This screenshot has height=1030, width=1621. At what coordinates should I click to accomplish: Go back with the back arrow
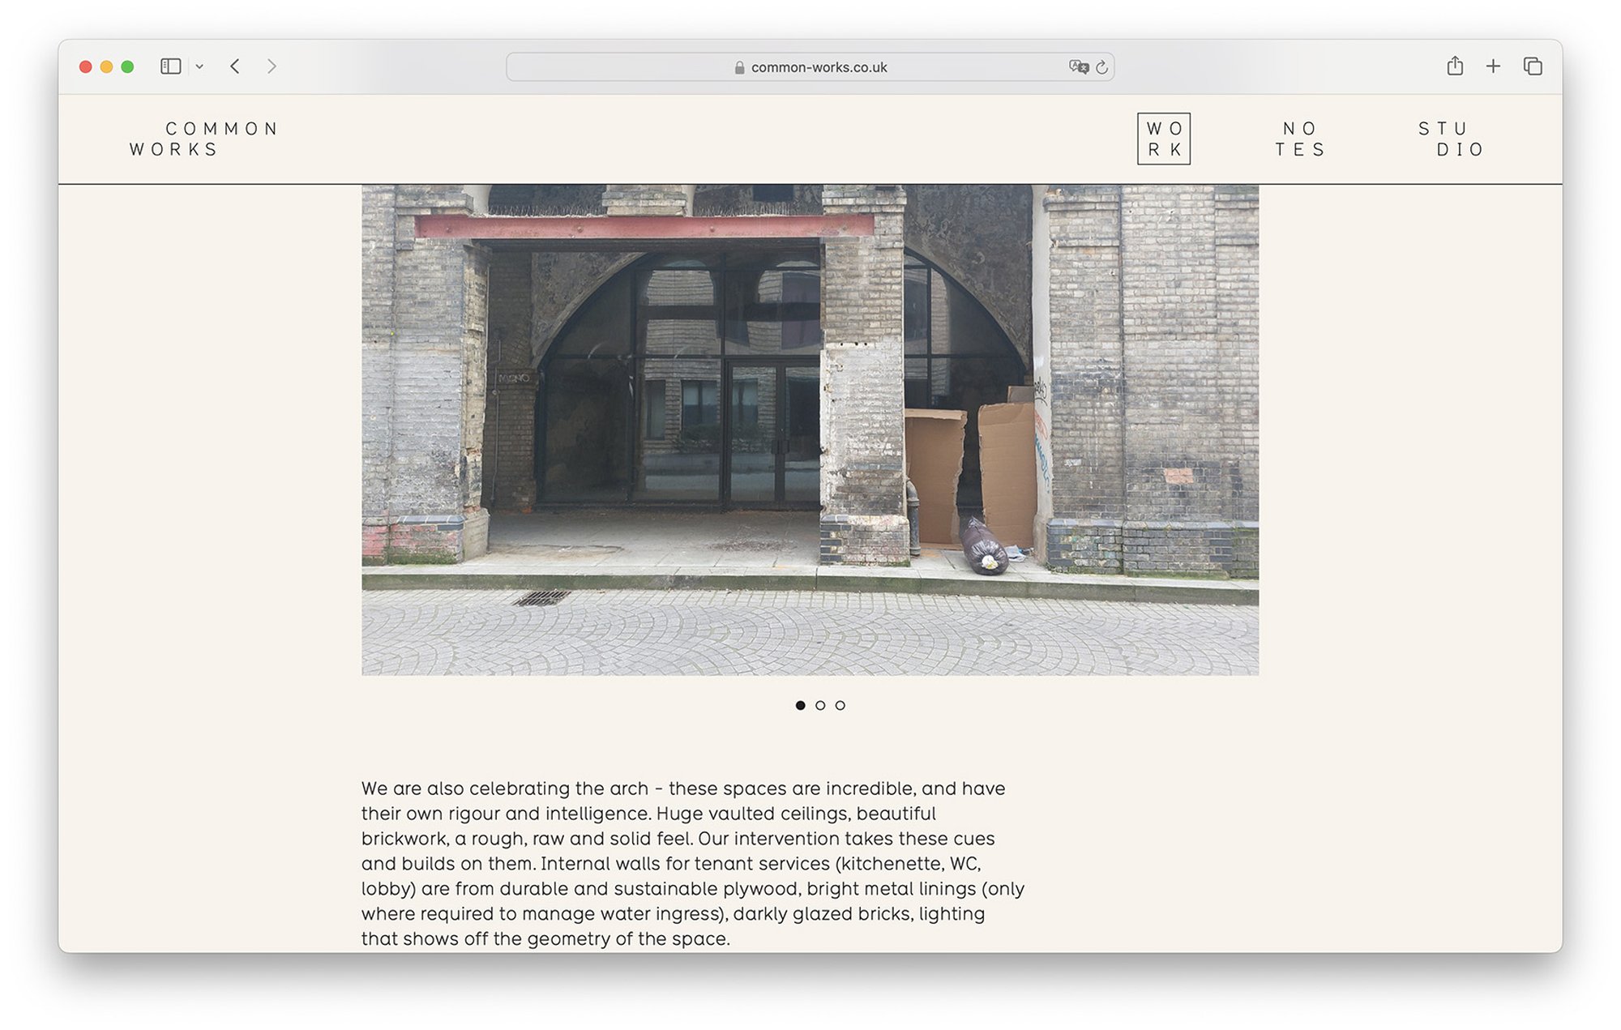235,66
